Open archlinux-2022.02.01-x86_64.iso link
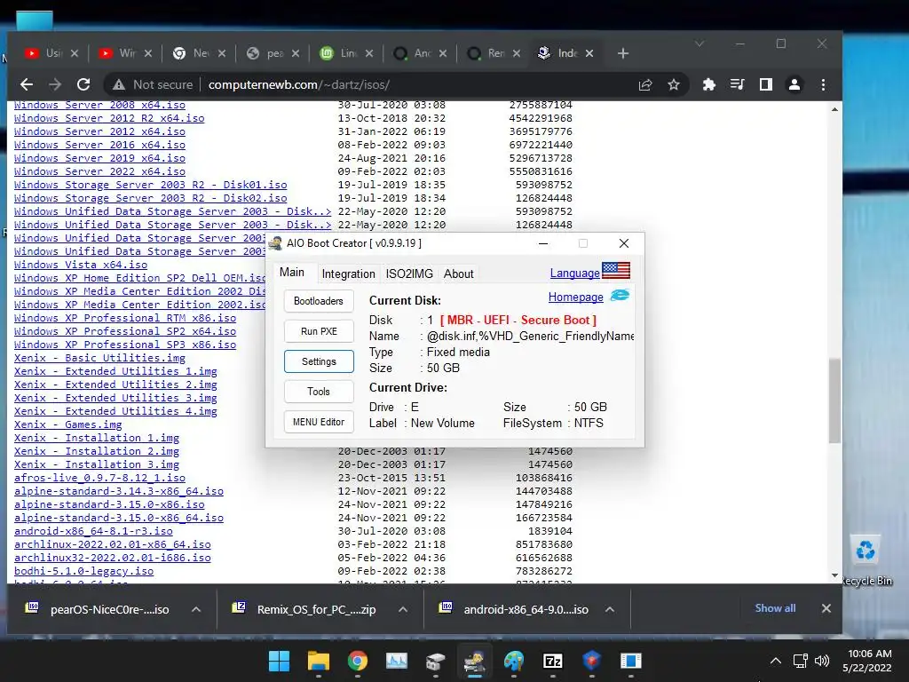This screenshot has width=909, height=682. click(113, 544)
